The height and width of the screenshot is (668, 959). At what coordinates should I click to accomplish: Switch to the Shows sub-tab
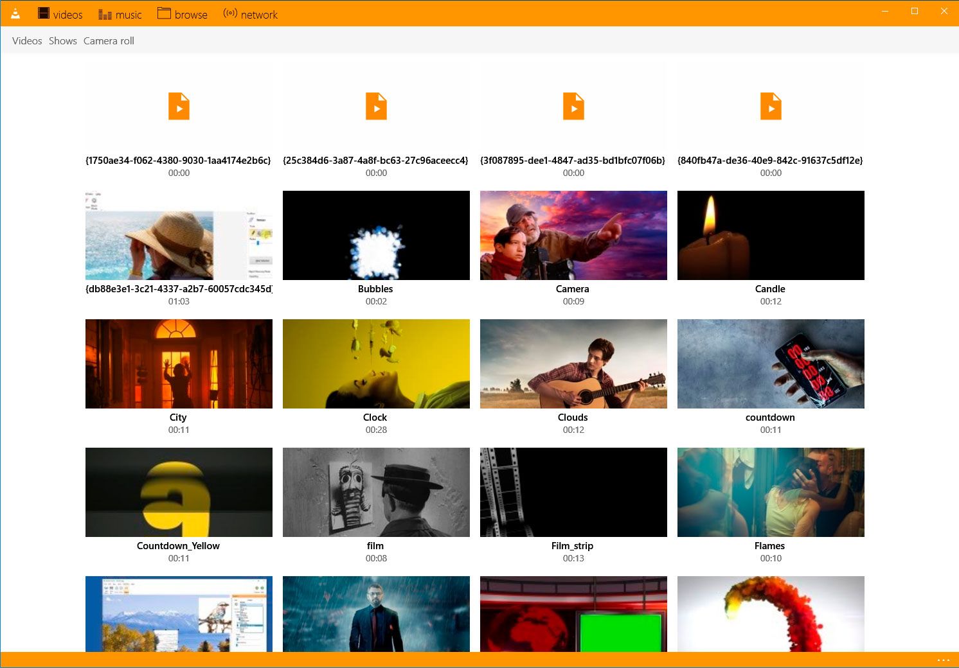(63, 41)
